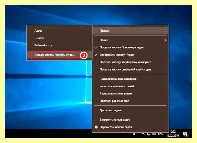The height and width of the screenshot is (143, 197).
Task: Toggle Показать кнопку Просмотра задач
Action: 131,47
